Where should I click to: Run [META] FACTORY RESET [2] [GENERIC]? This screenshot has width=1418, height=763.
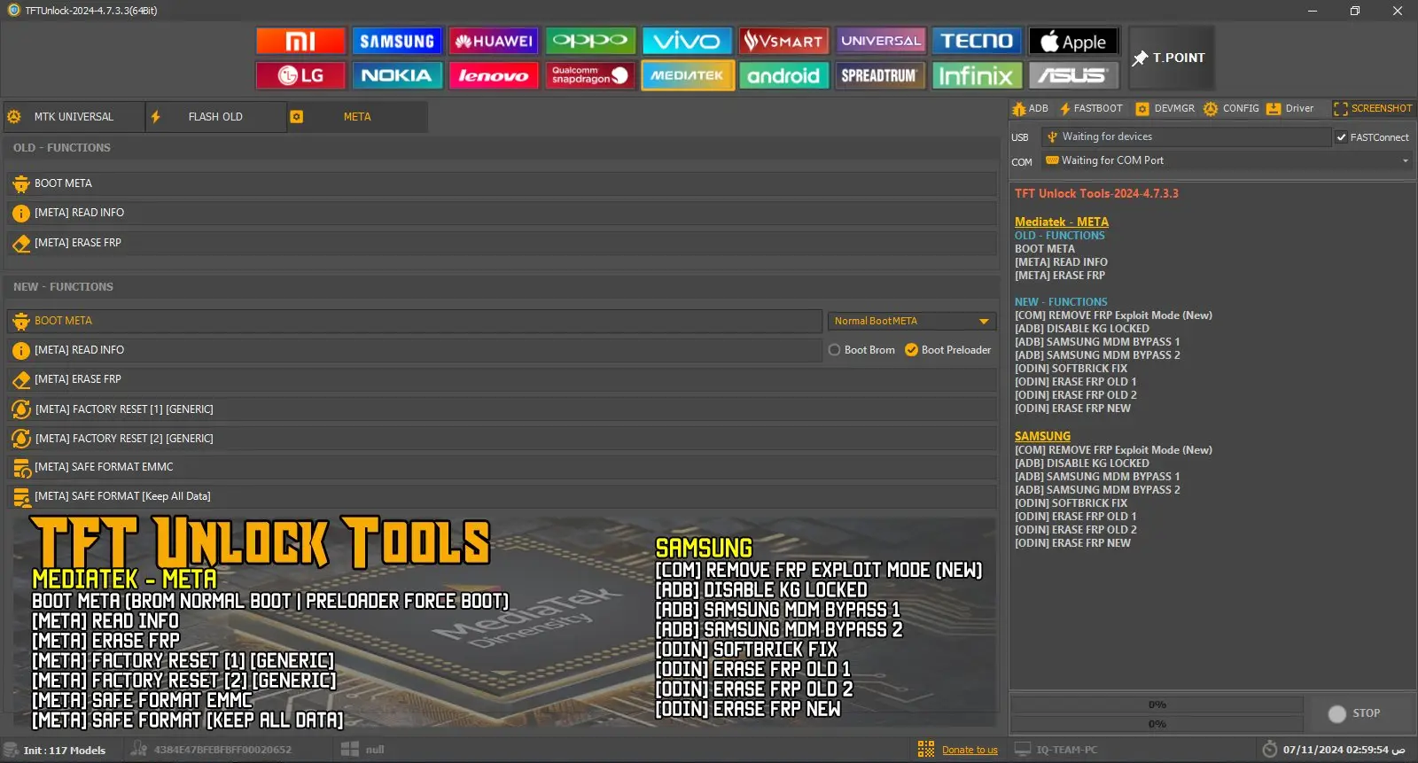[502, 439]
